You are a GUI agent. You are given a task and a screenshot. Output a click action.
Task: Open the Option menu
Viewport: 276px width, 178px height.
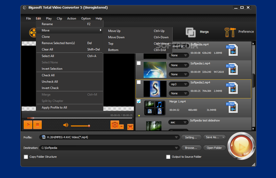[x=86, y=19]
